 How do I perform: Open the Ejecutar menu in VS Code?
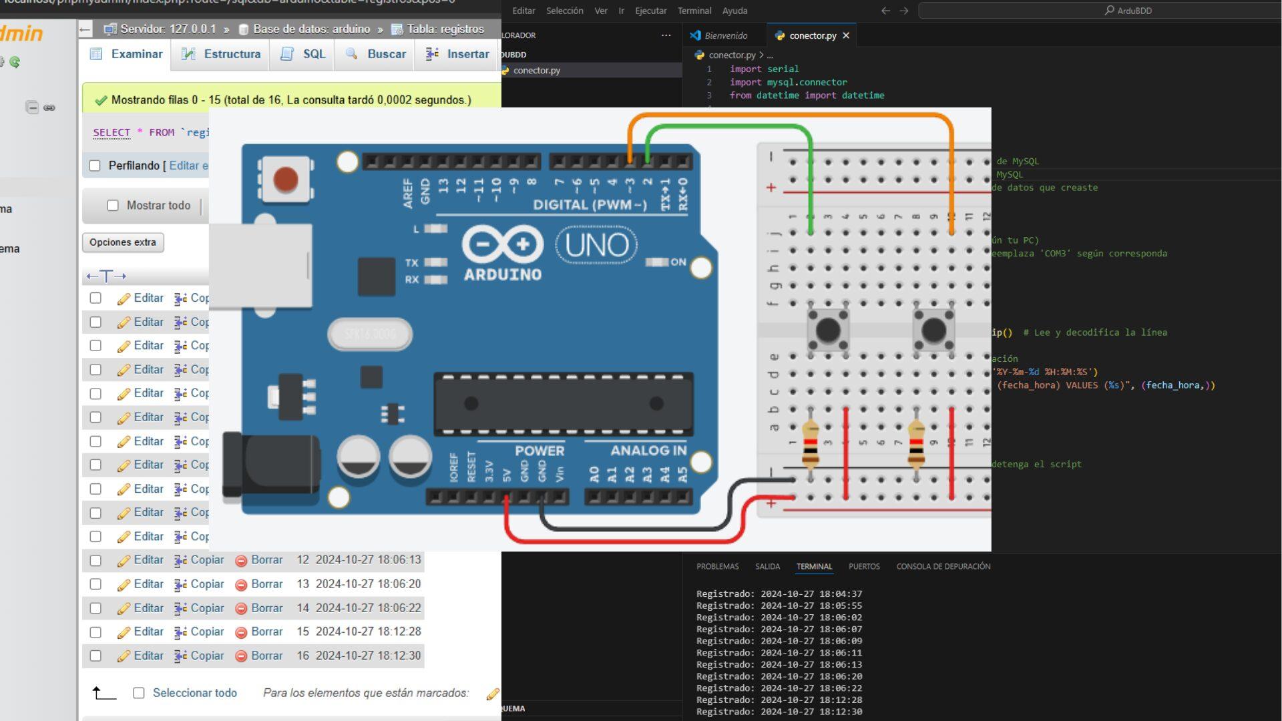tap(650, 11)
